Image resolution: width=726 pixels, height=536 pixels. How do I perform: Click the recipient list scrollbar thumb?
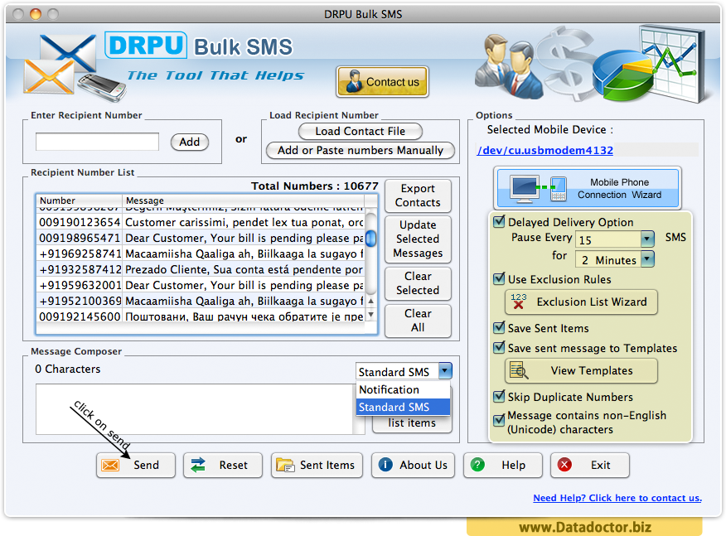tap(370, 239)
